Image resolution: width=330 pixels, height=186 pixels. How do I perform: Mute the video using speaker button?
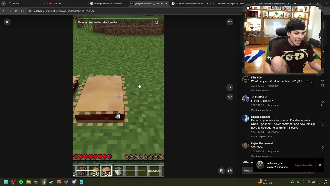tap(229, 171)
